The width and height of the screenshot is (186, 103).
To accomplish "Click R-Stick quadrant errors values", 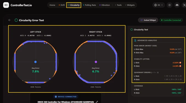I will click(x=173, y=79).
